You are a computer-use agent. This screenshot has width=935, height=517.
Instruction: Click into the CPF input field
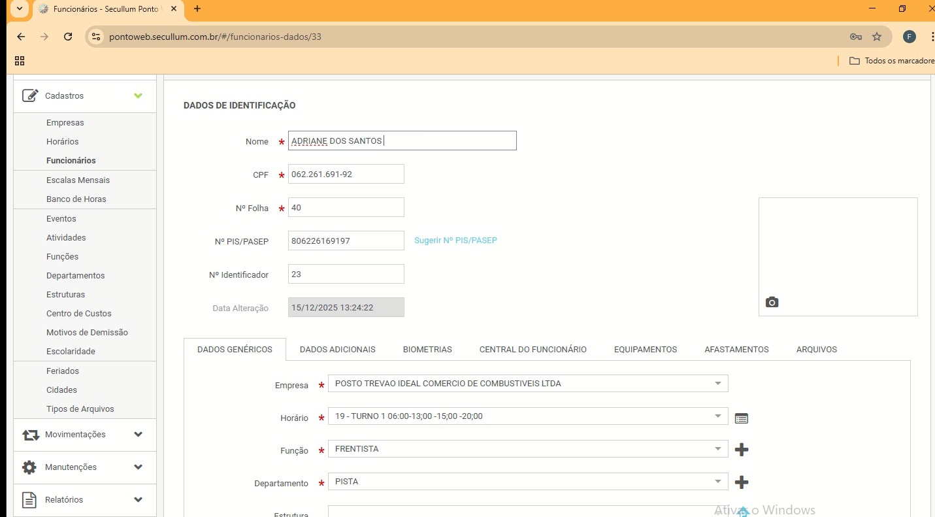tap(346, 175)
